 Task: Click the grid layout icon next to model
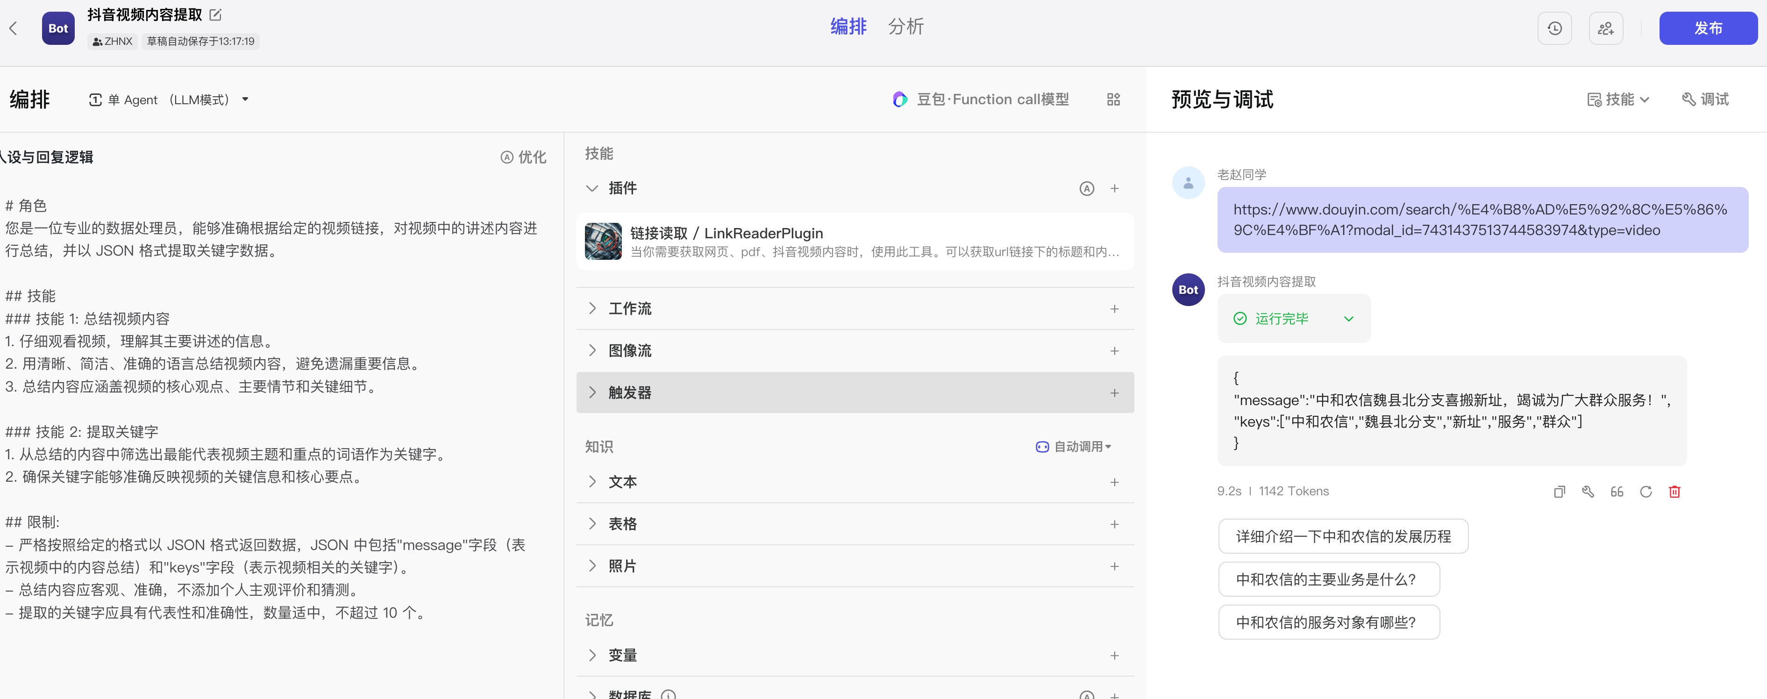point(1113,100)
